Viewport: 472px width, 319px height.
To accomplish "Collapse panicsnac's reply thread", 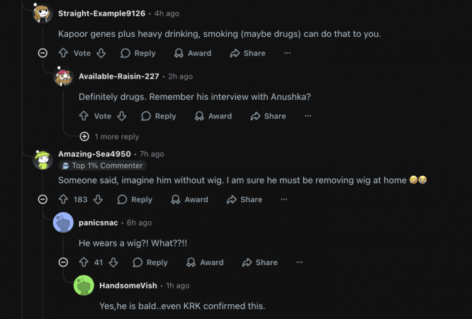I will (63, 262).
